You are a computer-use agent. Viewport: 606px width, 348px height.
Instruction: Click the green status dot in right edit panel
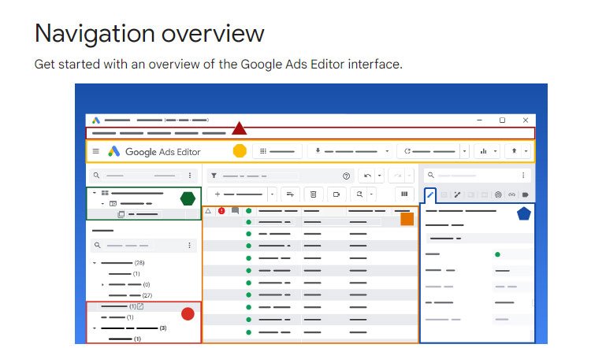(x=497, y=254)
